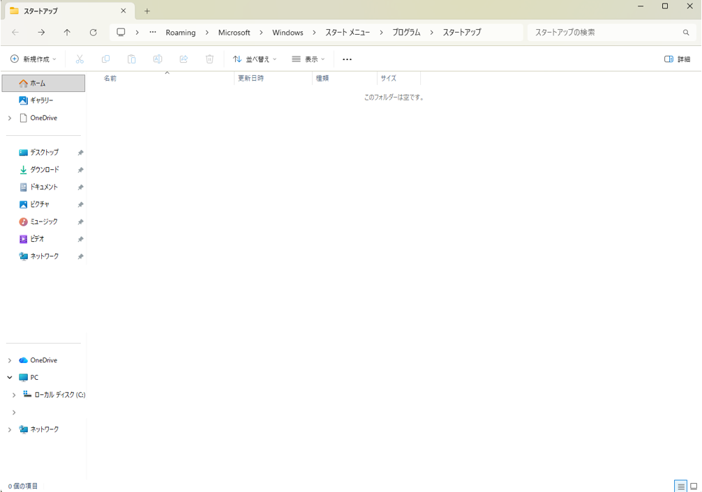Switch to large icons view in status bar
Image resolution: width=702 pixels, height=492 pixels.
(x=694, y=486)
